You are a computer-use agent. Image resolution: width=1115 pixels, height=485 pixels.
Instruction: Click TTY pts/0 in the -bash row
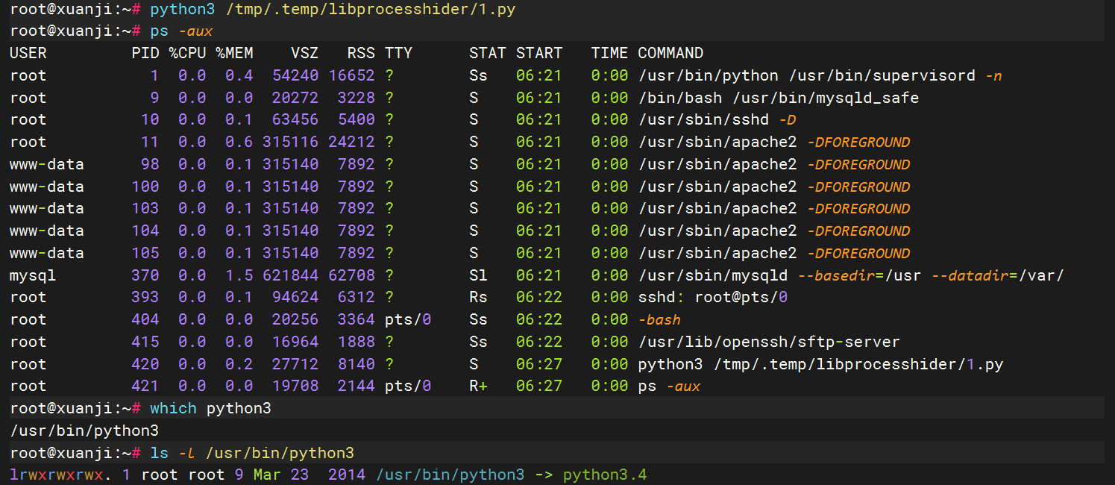tap(408, 319)
